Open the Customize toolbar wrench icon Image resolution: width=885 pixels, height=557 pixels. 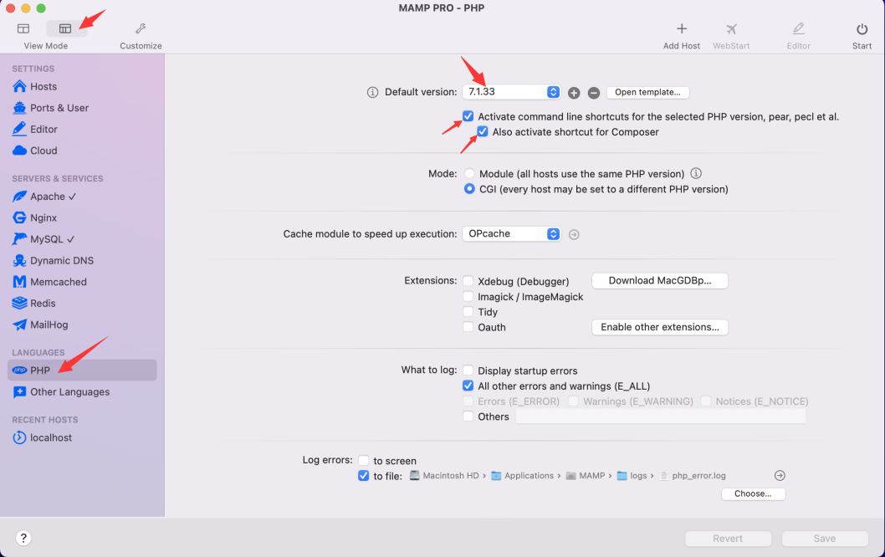[x=141, y=29]
